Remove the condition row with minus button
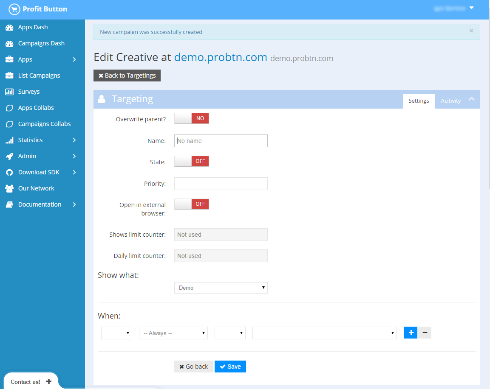This screenshot has width=490, height=389. [x=425, y=333]
